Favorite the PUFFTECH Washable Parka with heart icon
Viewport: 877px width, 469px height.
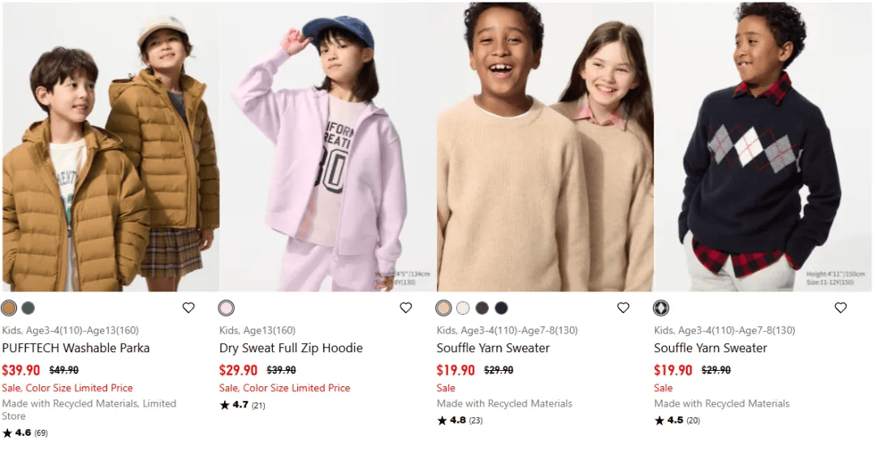pos(188,308)
